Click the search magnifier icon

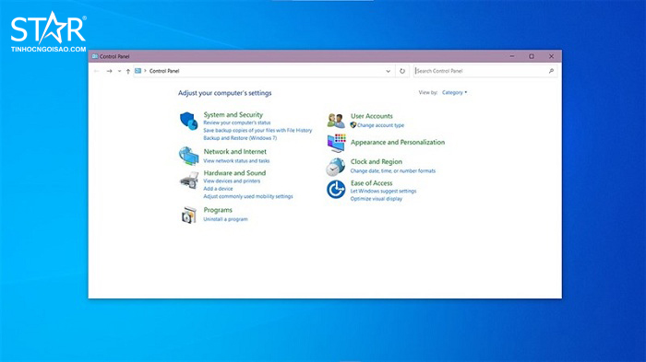pyautogui.click(x=551, y=71)
